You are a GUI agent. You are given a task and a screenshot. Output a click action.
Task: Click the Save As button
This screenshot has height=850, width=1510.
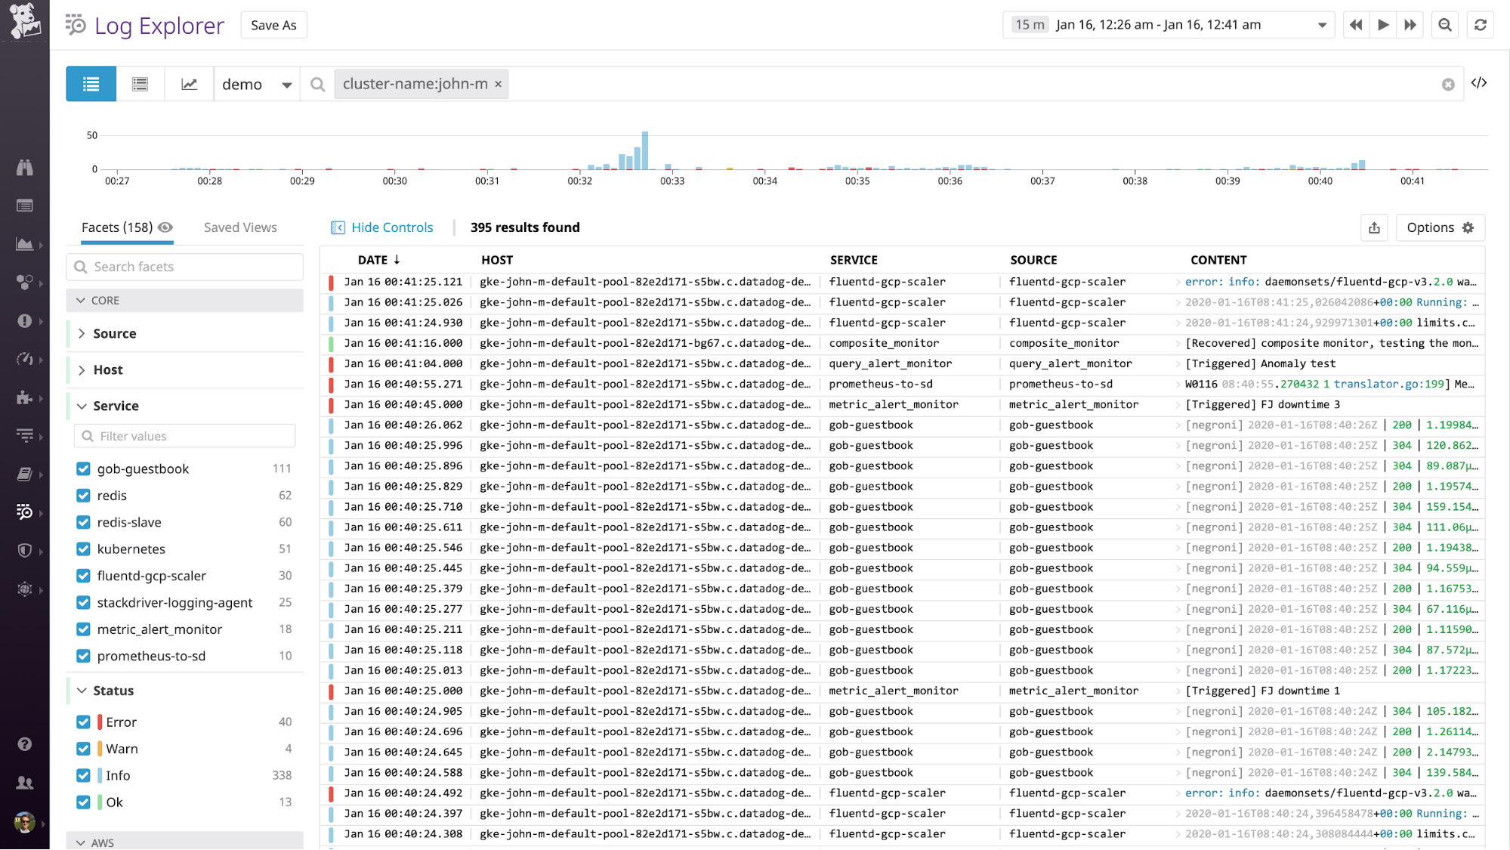(x=273, y=24)
